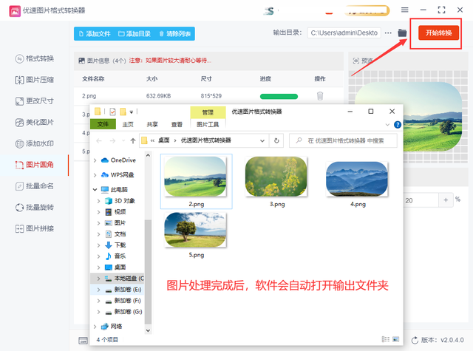
Task: Click the Explorer search box
Action: pyautogui.click(x=343, y=140)
